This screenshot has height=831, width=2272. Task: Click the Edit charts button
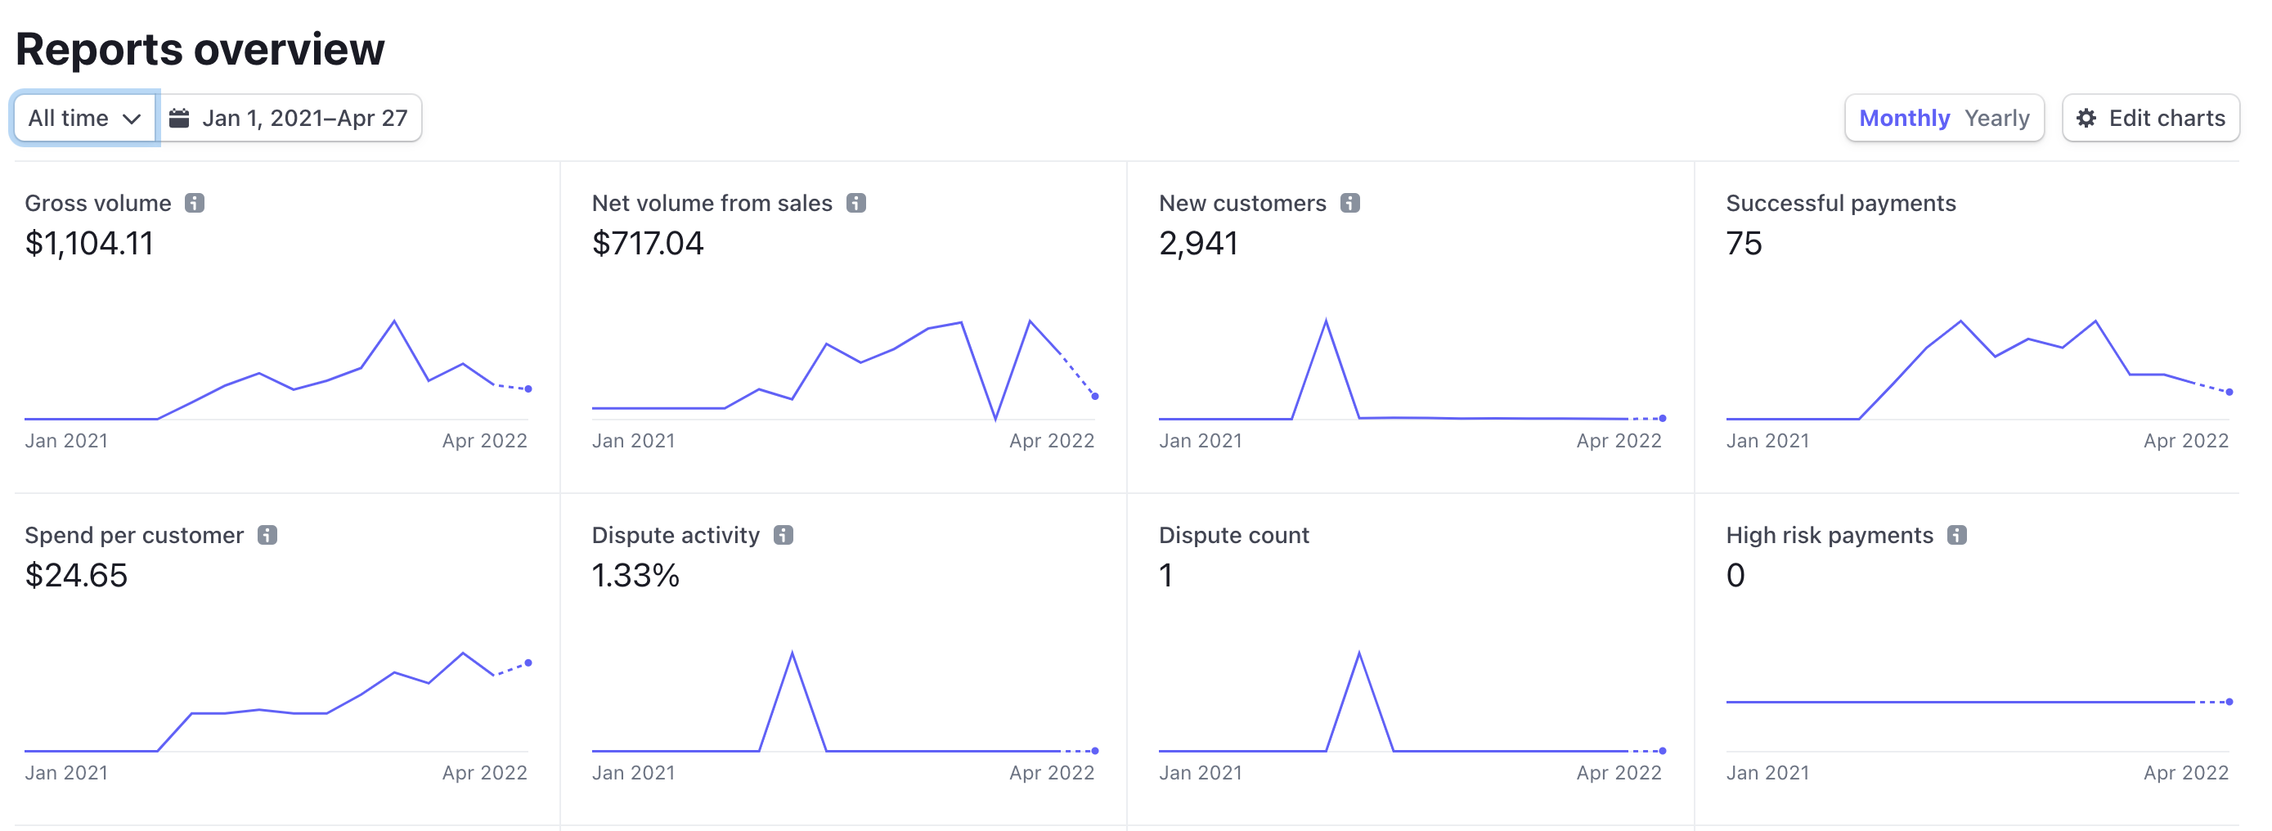coord(2150,119)
